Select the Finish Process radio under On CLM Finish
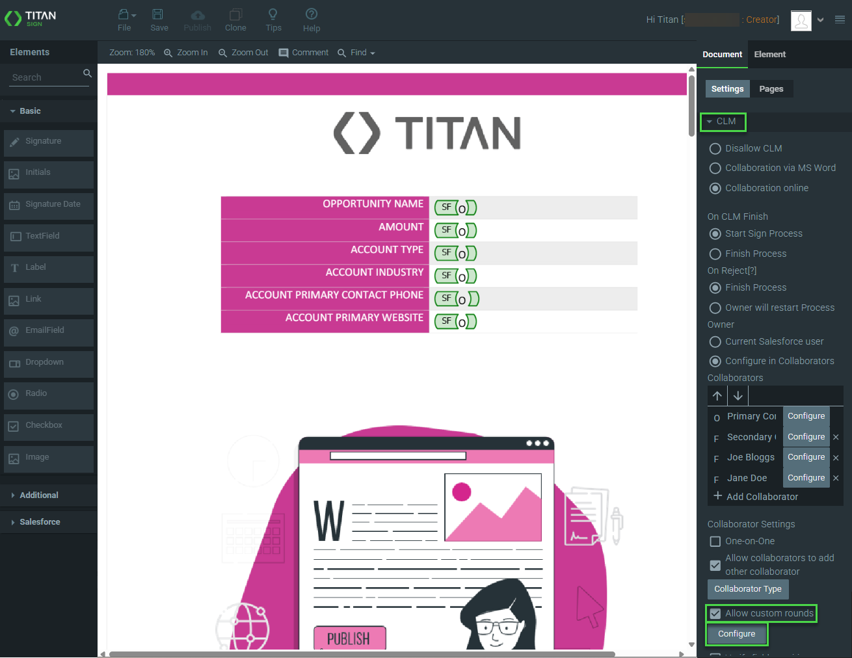This screenshot has width=852, height=658. (715, 254)
